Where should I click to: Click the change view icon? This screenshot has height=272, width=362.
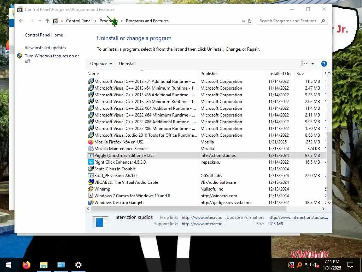tap(304, 64)
